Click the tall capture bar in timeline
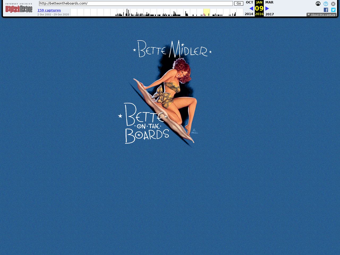Image resolution: width=340 pixels, height=255 pixels. pos(127,12)
